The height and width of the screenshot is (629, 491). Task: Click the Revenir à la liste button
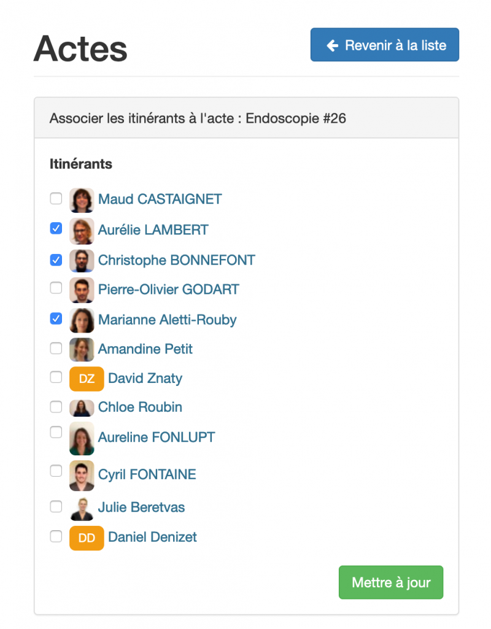click(385, 45)
